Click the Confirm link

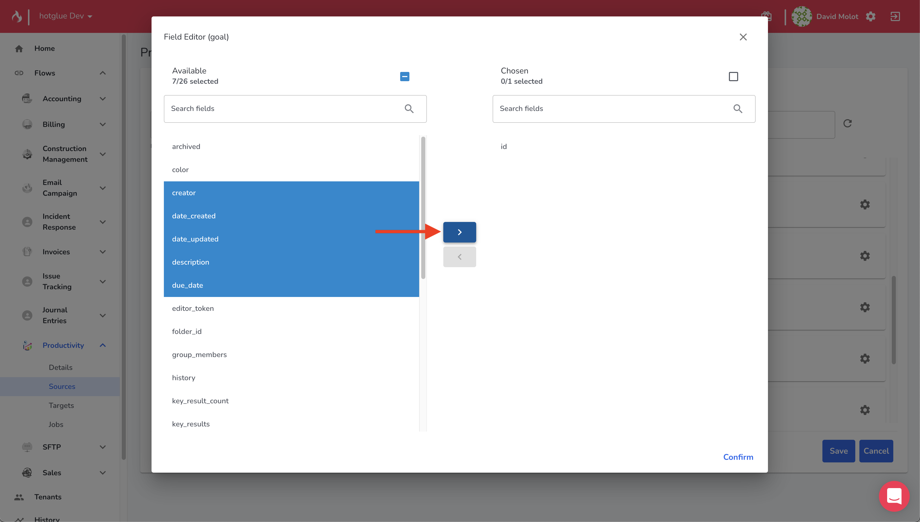coord(738,457)
